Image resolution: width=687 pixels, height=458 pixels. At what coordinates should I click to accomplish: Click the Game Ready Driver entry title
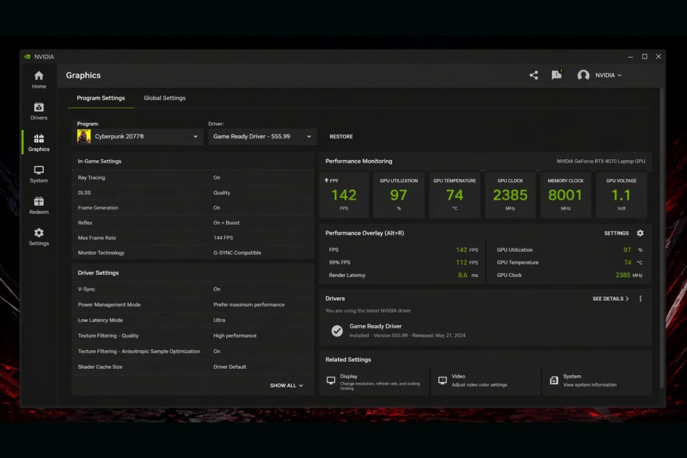[x=376, y=327]
